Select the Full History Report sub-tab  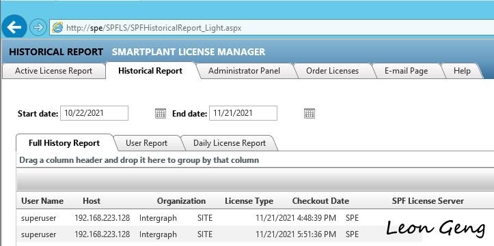pyautogui.click(x=64, y=143)
